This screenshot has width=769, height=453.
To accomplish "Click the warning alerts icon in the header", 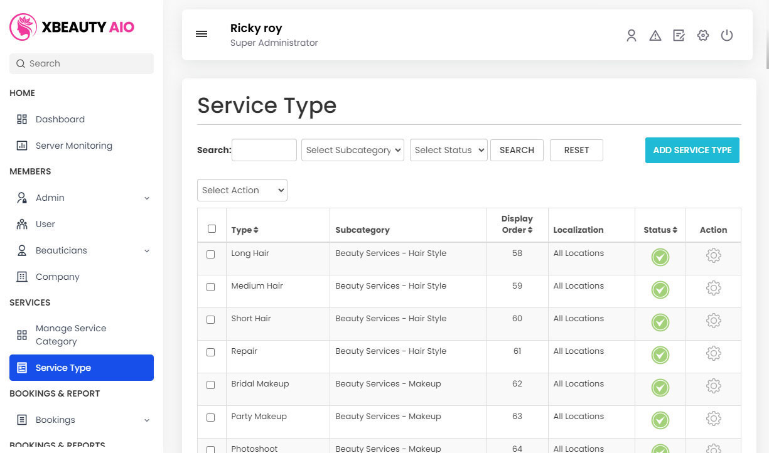I will (x=655, y=36).
